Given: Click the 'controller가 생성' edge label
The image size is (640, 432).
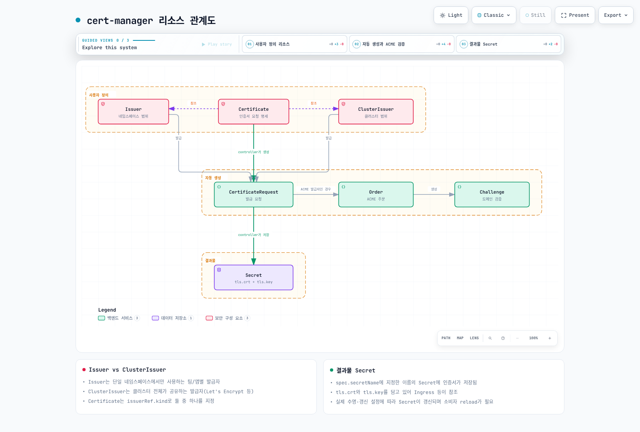Looking at the screenshot, I should (x=254, y=152).
